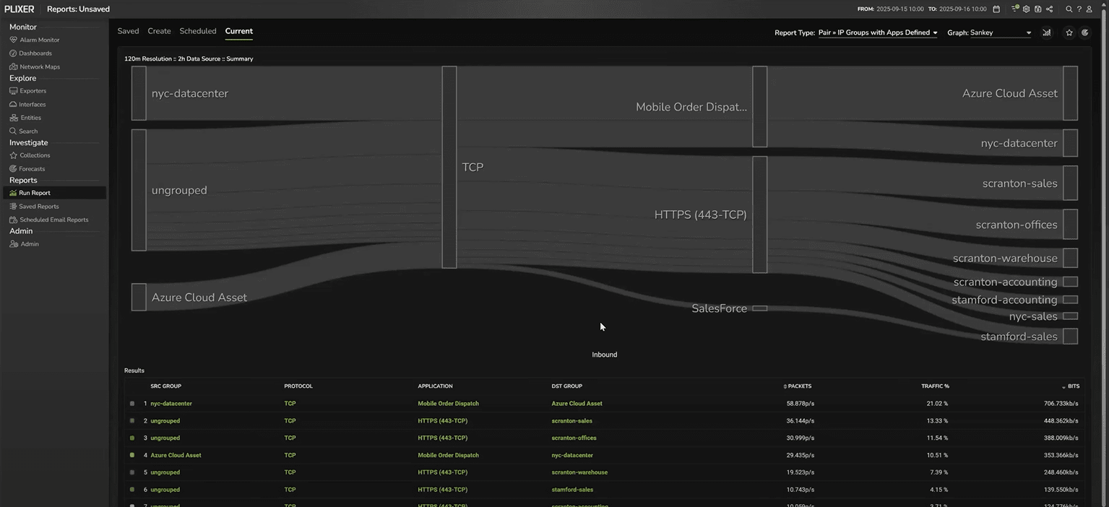Open the user account profile icon
This screenshot has width=1109, height=507.
click(x=1089, y=9)
